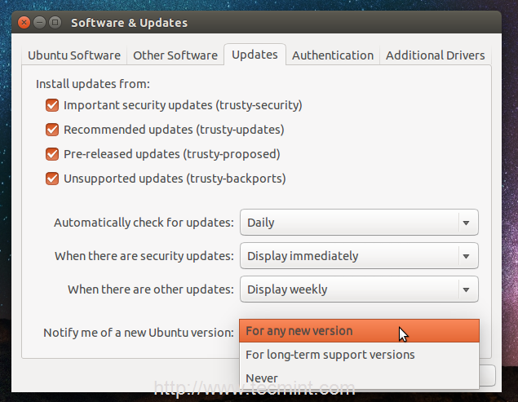Maximize the Software & Updates window
518x402 pixels.
coord(55,23)
